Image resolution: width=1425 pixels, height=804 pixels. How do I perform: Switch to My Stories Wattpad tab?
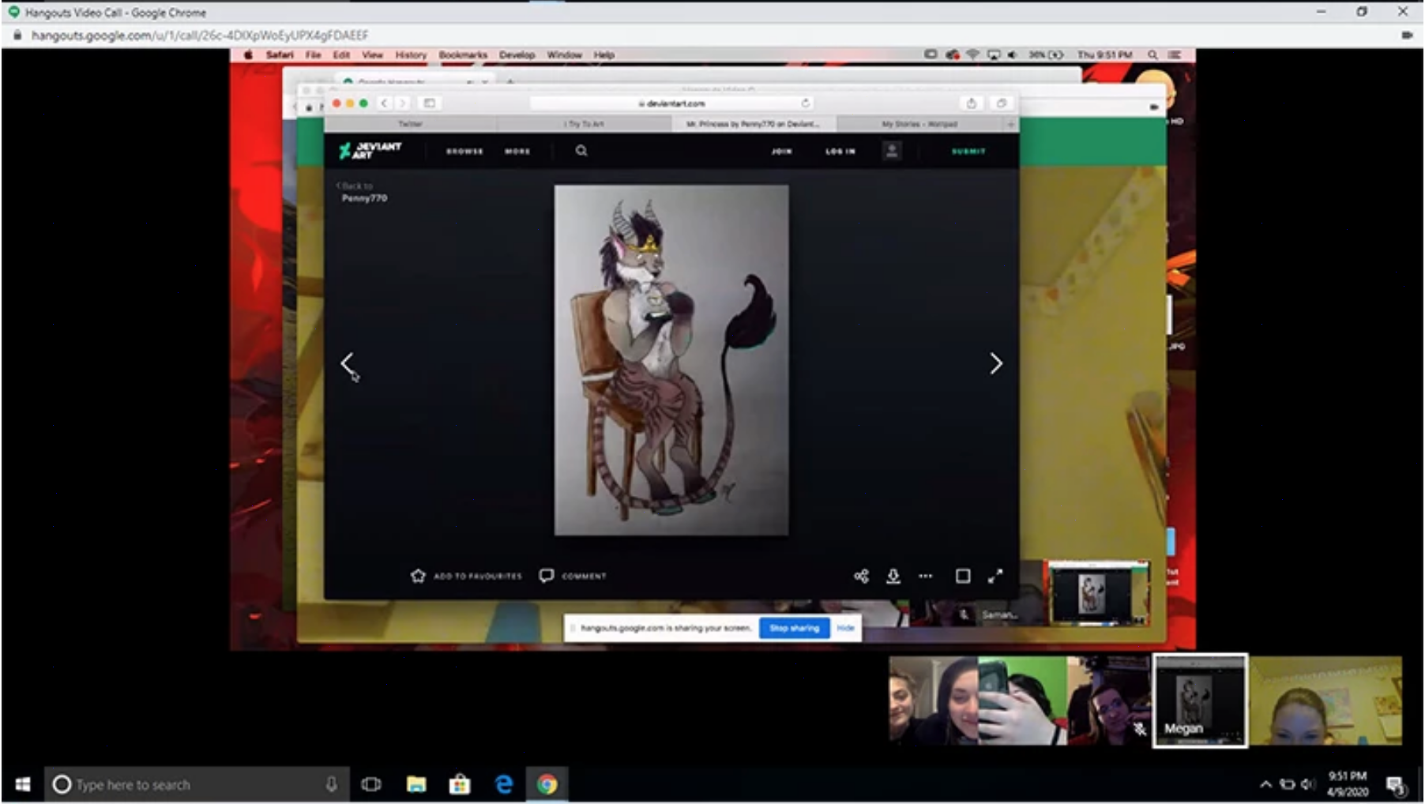(x=919, y=124)
